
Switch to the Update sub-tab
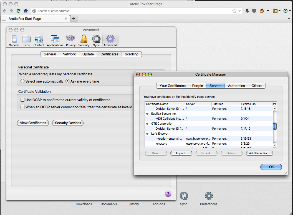[88, 54]
